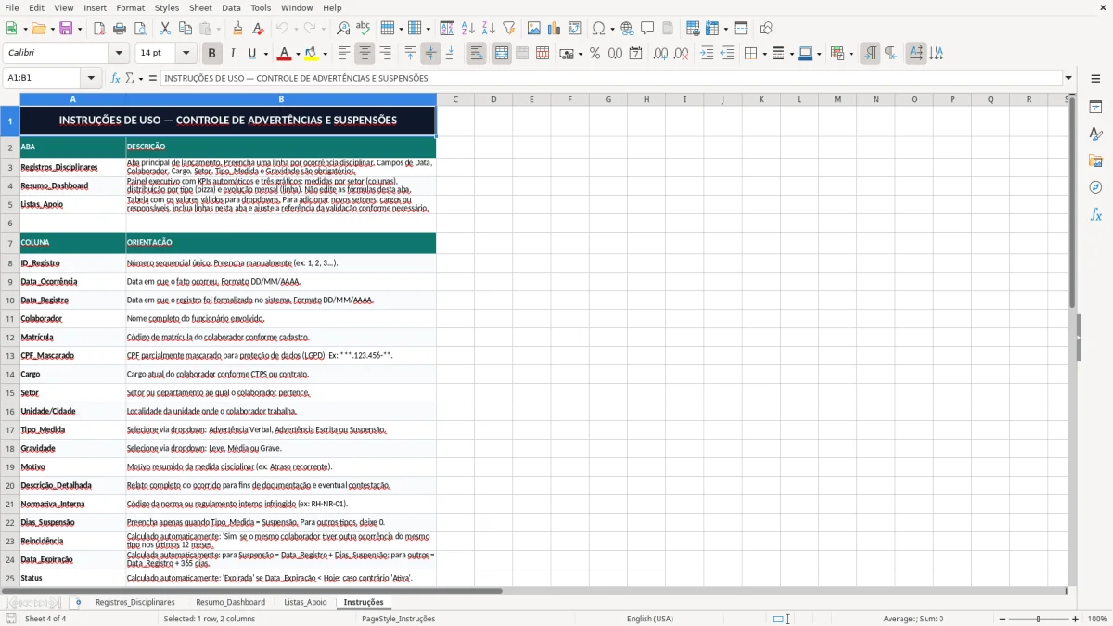Click the Cut scissors icon

(165, 29)
